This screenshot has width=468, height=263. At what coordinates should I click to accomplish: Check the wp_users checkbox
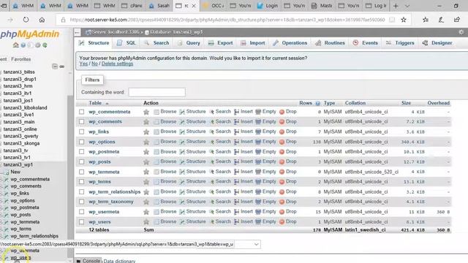[81, 222]
